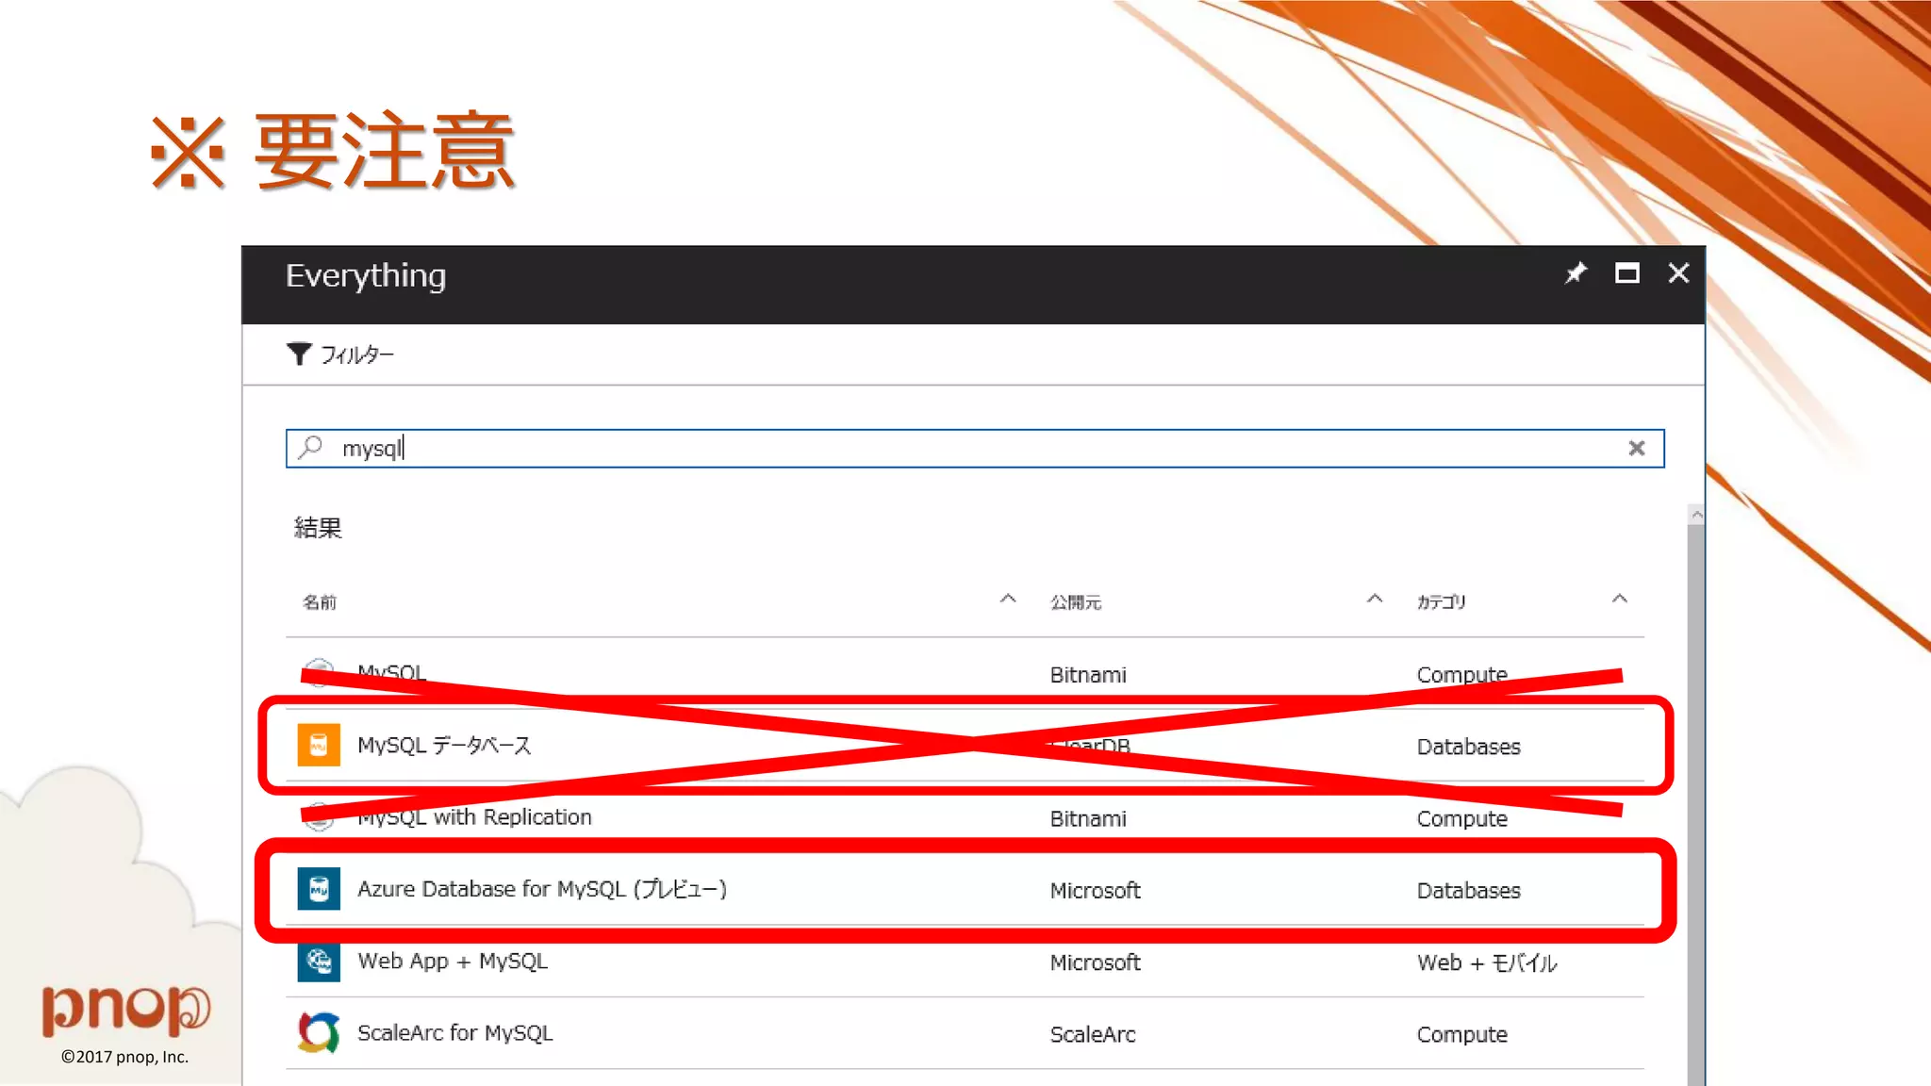Click the 結果 heading
Image resolution: width=1931 pixels, height=1086 pixels.
[318, 527]
